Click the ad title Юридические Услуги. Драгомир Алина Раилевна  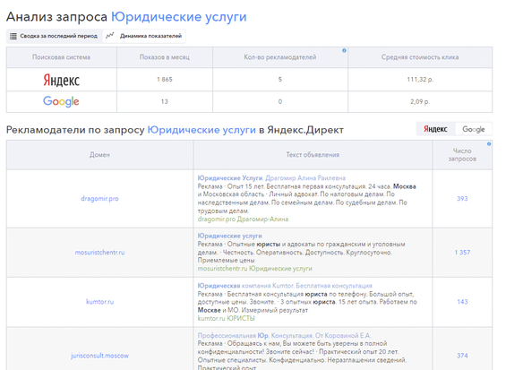(271, 178)
